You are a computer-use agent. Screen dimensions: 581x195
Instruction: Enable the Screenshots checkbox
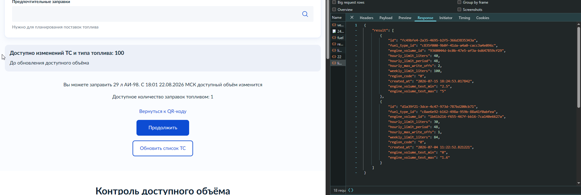point(459,9)
